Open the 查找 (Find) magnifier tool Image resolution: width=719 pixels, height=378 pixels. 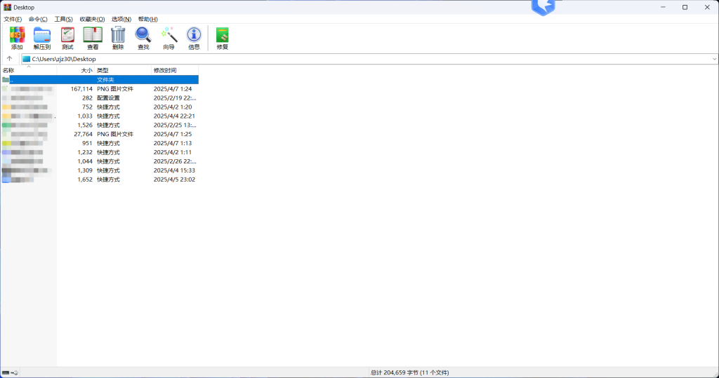[143, 38]
